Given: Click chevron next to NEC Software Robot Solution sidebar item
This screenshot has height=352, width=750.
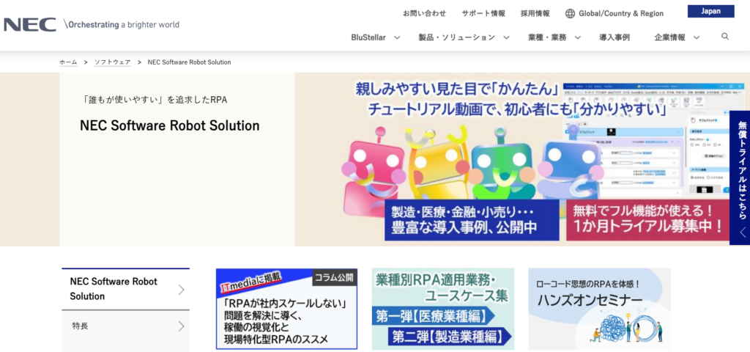Looking at the screenshot, I should coord(182,289).
